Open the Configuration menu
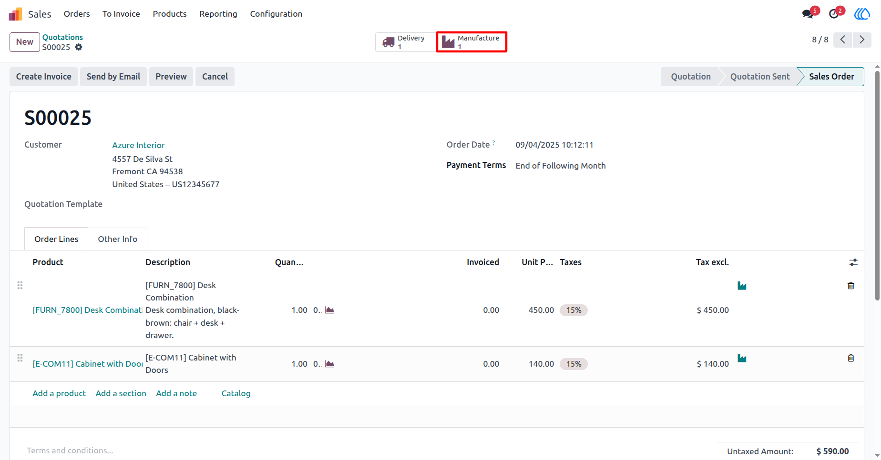The image size is (881, 460). point(276,14)
